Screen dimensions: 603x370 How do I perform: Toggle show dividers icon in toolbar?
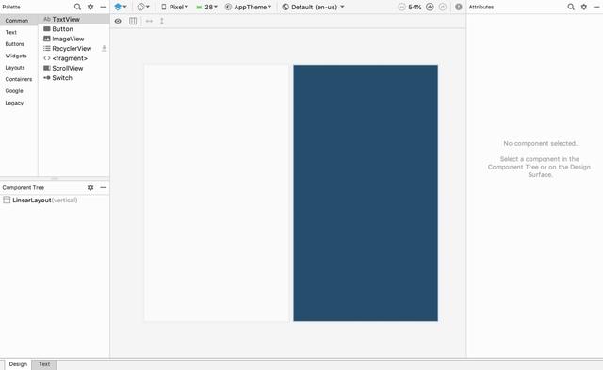[x=133, y=21]
